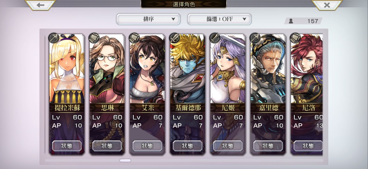The width and height of the screenshot is (368, 169).
Task: Click the sword weapon icon on 基爾德那
Action: pos(174,38)
